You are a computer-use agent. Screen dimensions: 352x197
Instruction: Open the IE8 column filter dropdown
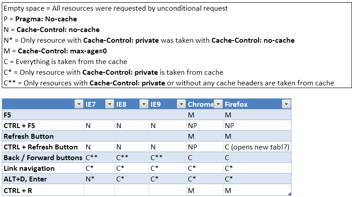tap(144, 104)
